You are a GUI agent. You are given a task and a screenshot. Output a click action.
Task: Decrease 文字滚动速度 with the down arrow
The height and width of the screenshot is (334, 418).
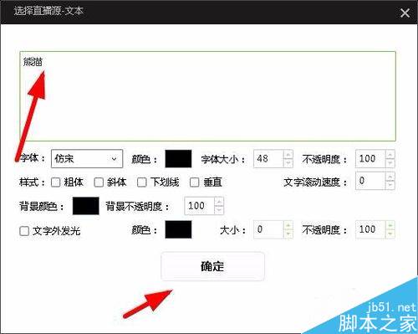(390, 185)
